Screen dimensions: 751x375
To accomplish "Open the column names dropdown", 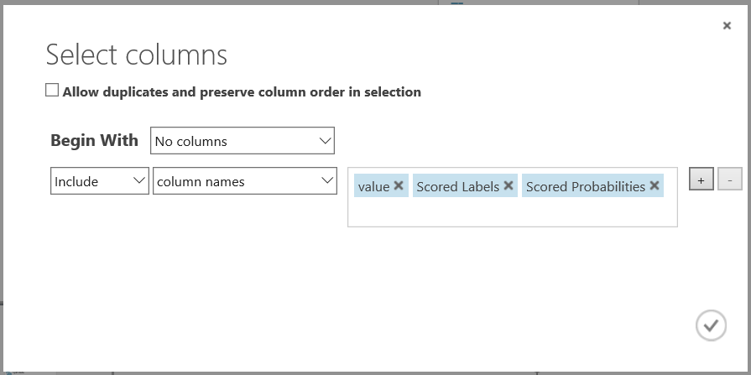I will (x=244, y=181).
